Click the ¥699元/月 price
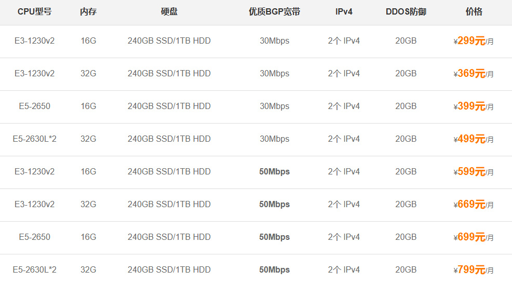 click(x=473, y=237)
